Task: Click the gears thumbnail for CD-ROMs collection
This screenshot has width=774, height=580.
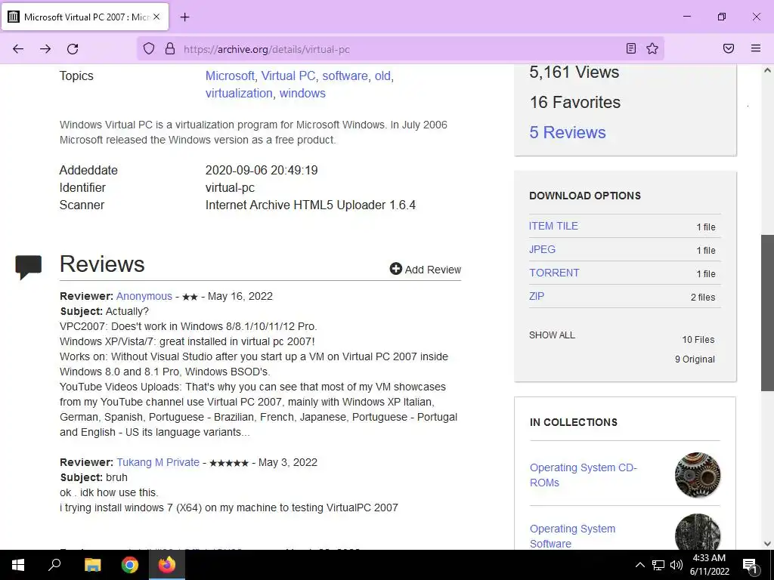Action: point(697,475)
